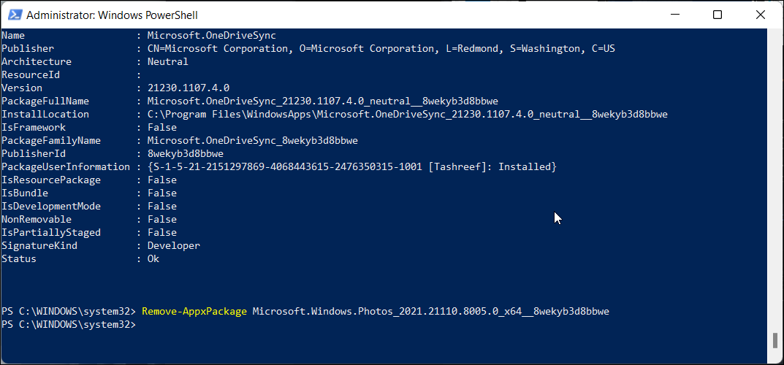The image size is (784, 365).
Task: Click the Microsoft.Windows.Photos package argument
Action: coord(430,311)
